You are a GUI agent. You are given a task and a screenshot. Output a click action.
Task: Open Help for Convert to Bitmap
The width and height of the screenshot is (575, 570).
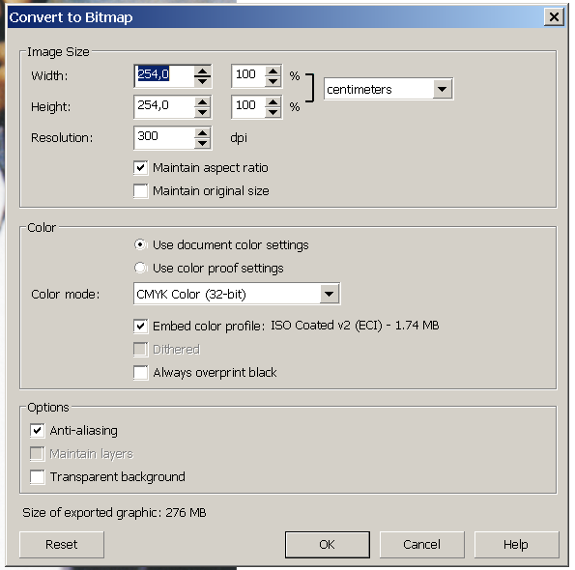click(x=516, y=544)
